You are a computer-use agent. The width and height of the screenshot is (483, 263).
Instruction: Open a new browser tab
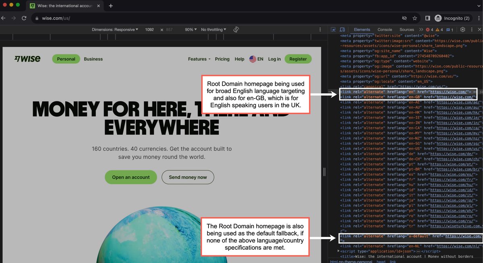pyautogui.click(x=111, y=6)
